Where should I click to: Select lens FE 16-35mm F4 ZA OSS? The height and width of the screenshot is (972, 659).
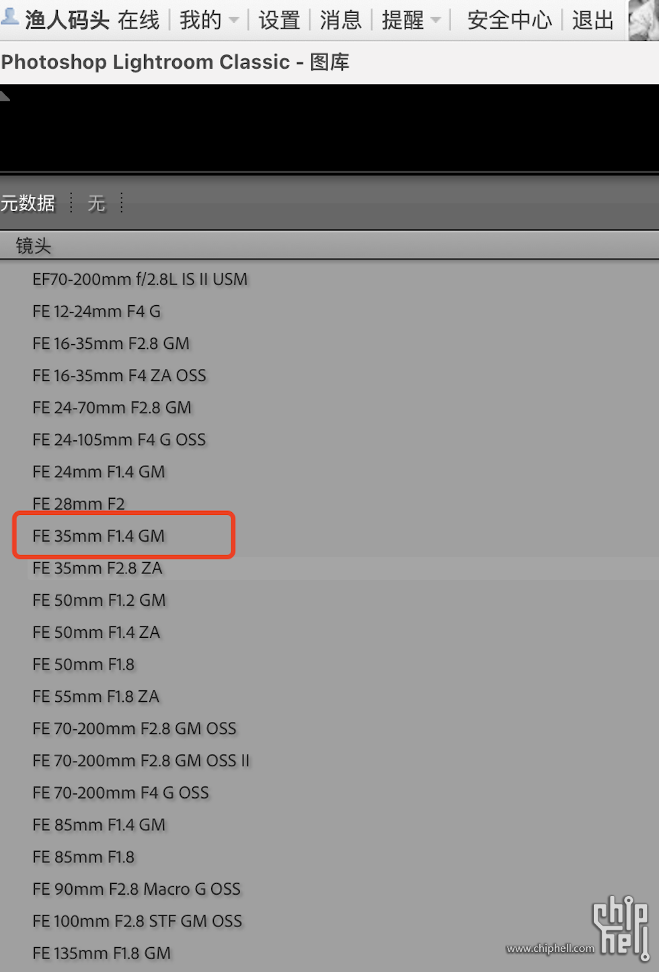119,376
